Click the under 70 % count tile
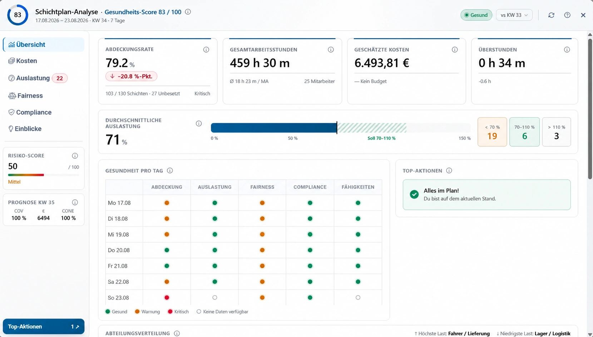 pos(492,132)
